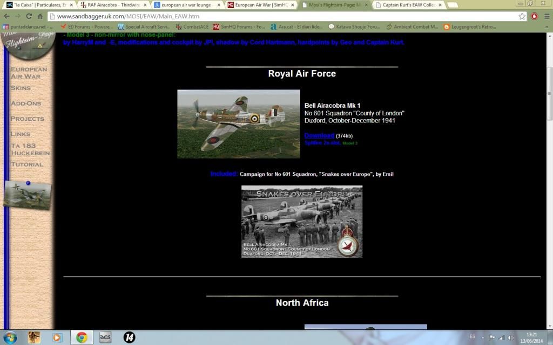Viewport: 553px width, 345px height.
Task: Open the Action Center flag tray icon
Action: tap(492, 337)
